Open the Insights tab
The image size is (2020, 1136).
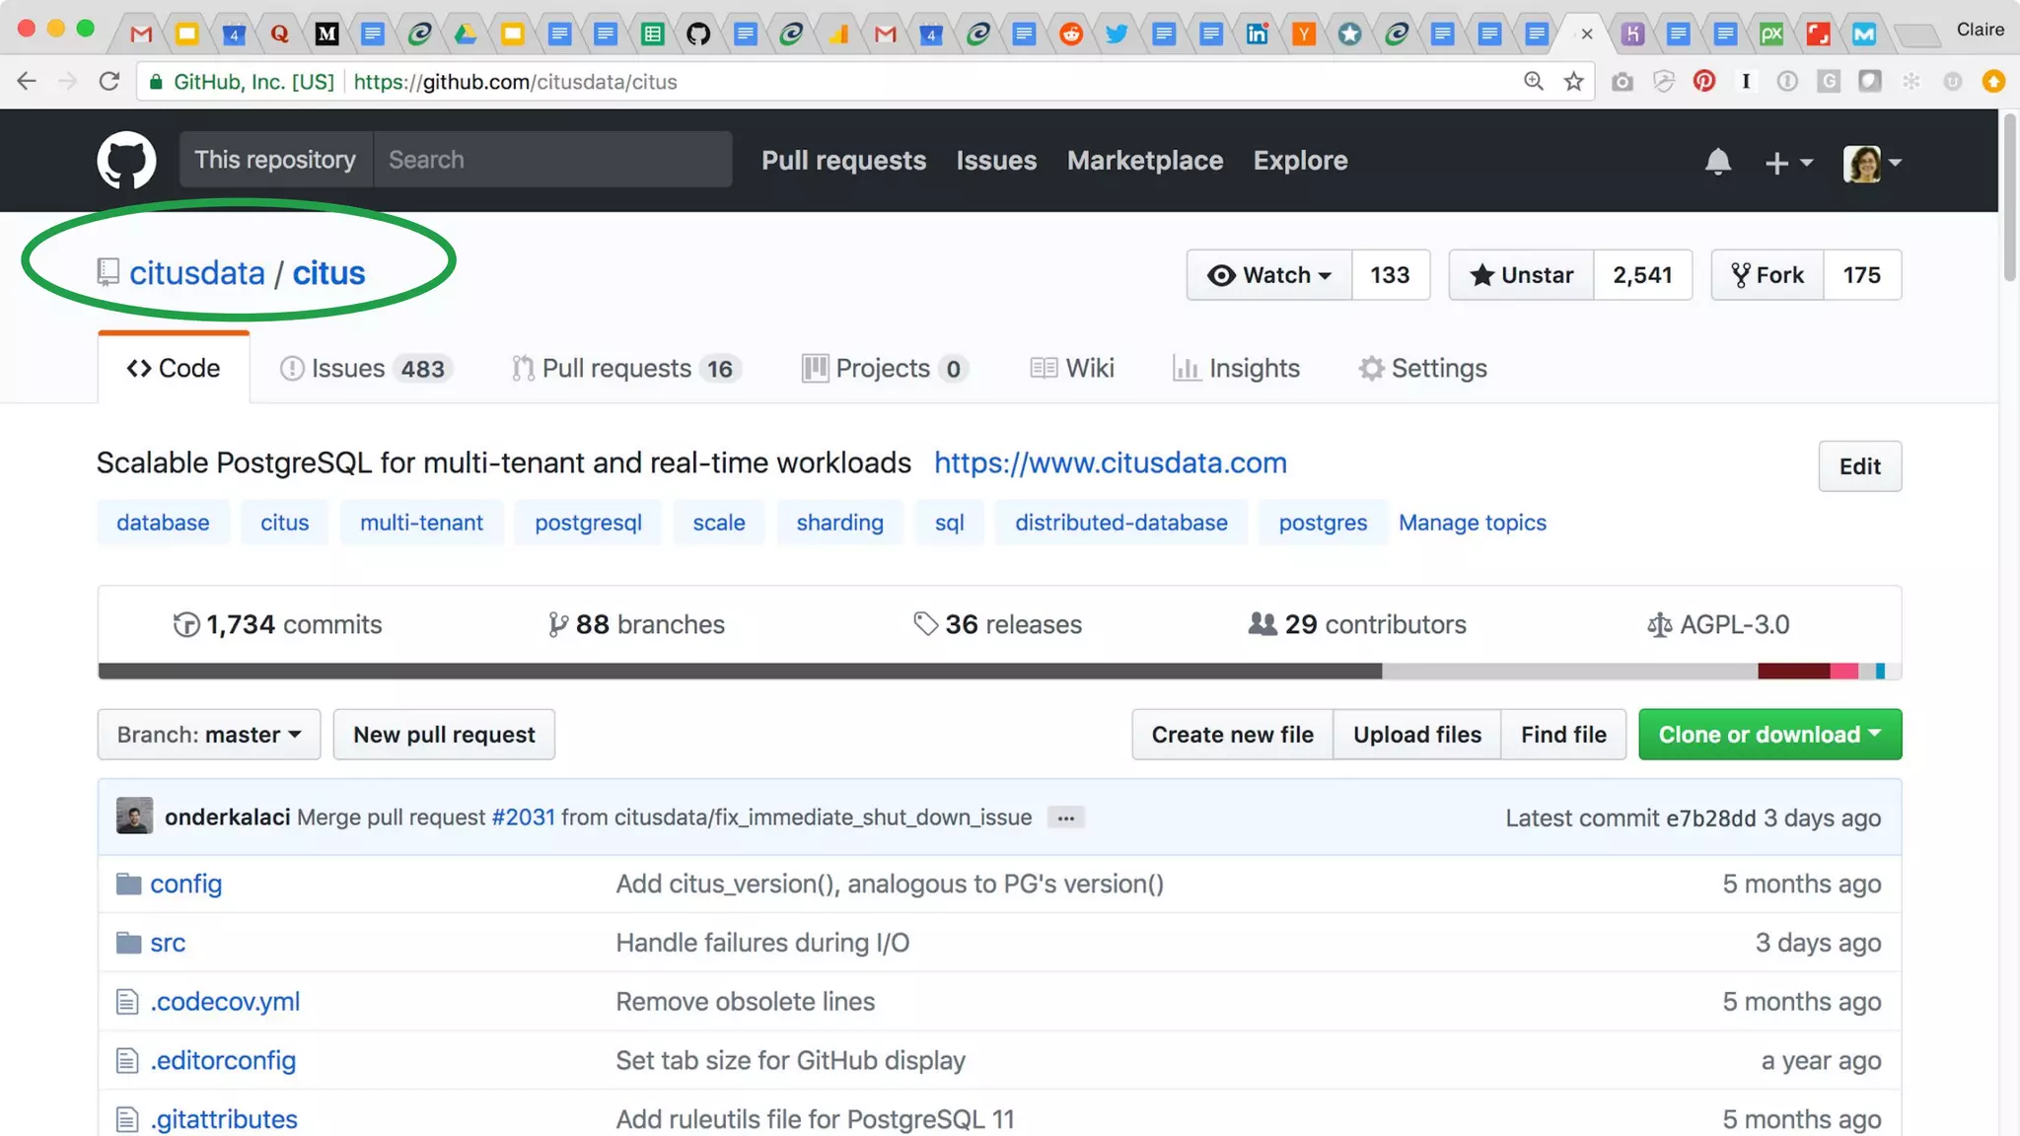point(1236,368)
